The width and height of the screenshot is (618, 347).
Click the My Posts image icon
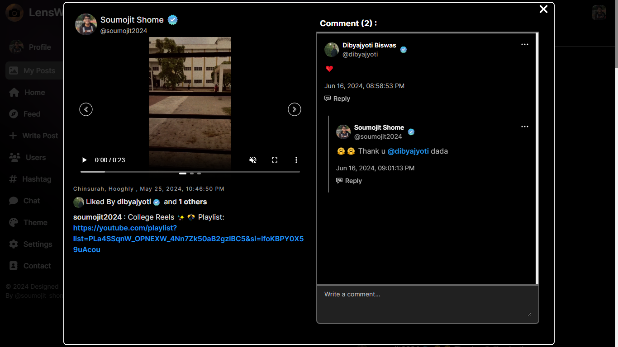tap(14, 70)
